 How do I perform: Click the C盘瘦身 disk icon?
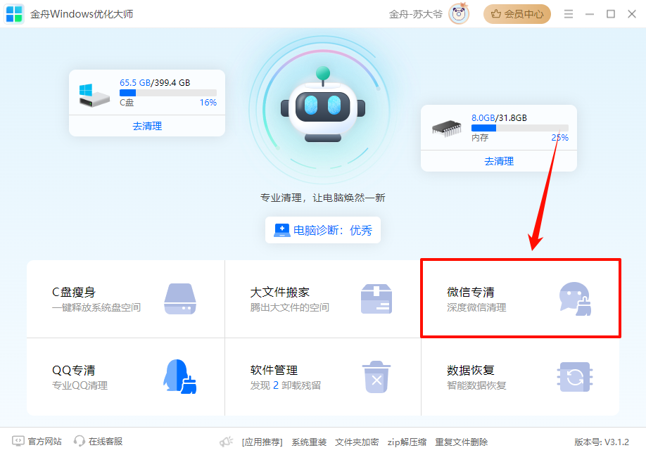click(x=180, y=299)
